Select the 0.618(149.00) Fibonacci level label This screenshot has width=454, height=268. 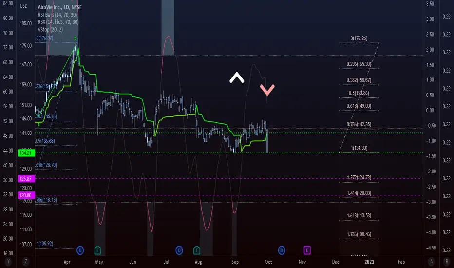(x=359, y=106)
